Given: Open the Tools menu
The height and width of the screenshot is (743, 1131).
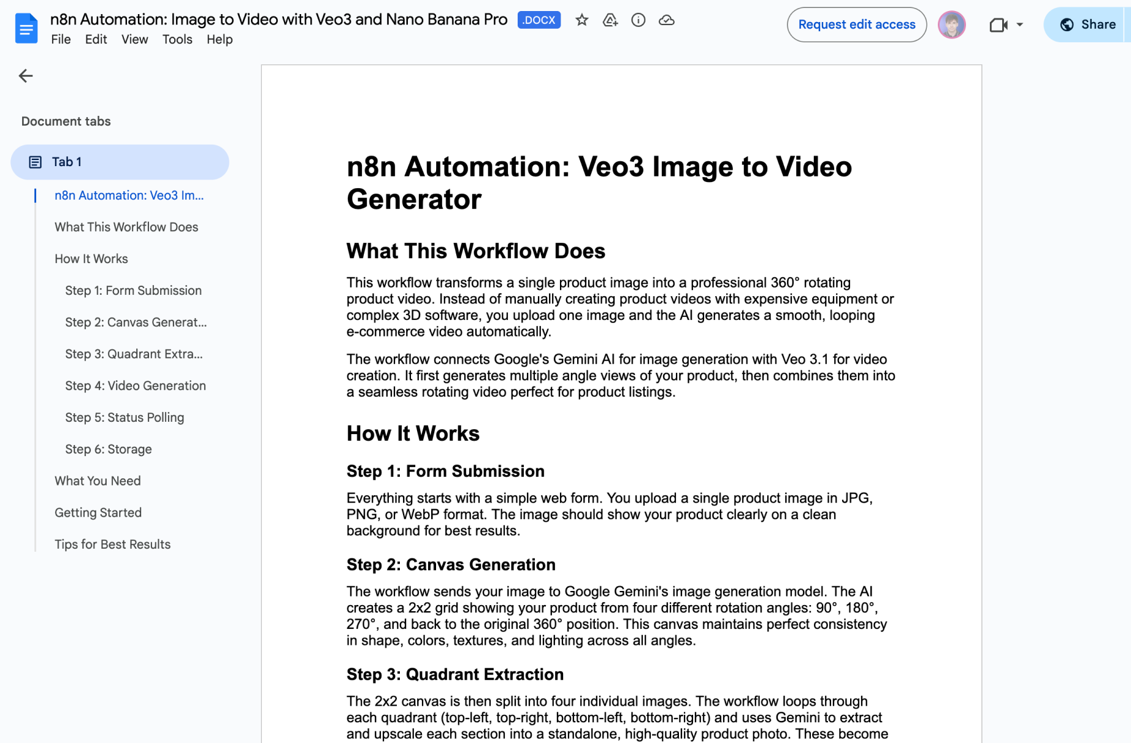Looking at the screenshot, I should pos(177,39).
